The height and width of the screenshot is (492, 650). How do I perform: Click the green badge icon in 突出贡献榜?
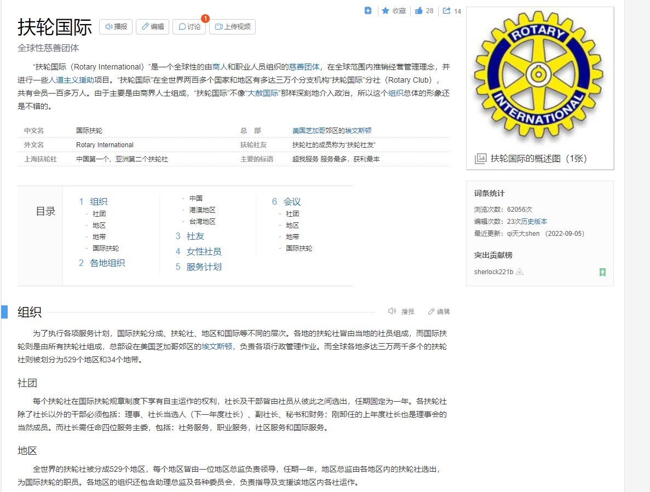(603, 272)
